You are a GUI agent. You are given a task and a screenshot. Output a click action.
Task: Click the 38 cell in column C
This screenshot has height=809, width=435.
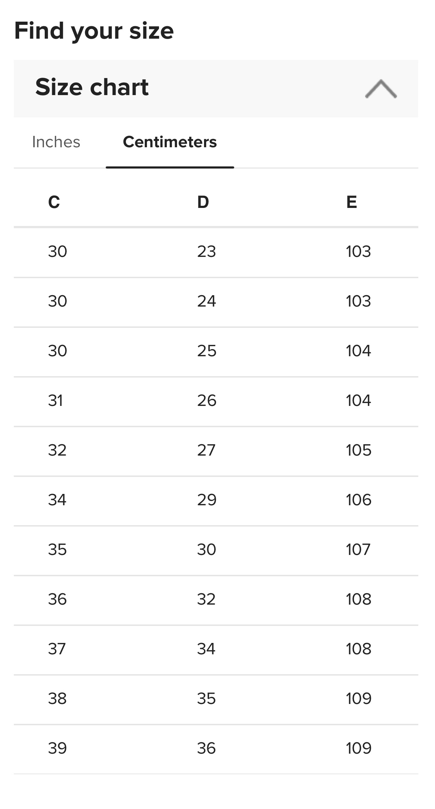click(x=57, y=699)
